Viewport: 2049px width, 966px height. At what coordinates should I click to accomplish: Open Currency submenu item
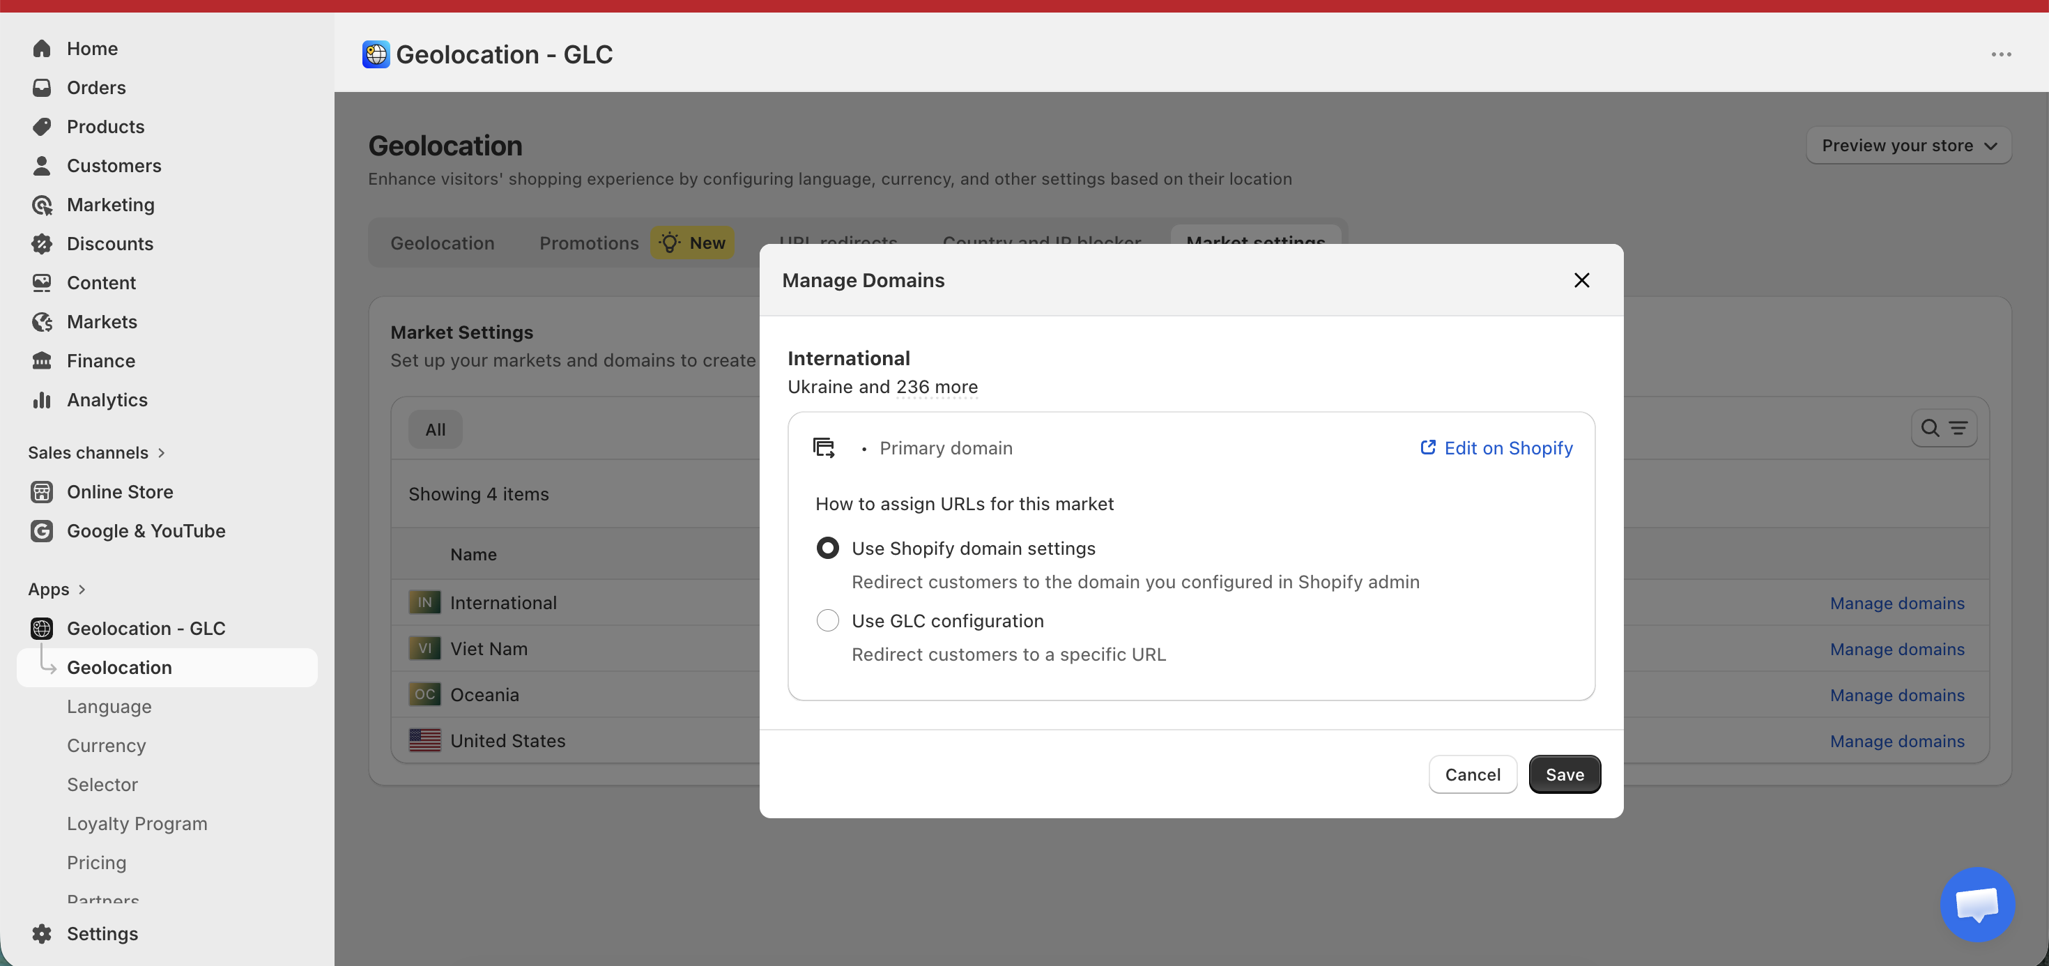pyautogui.click(x=107, y=746)
